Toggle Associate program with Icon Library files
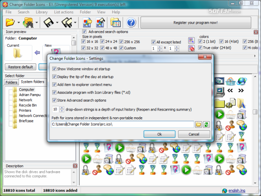 (x=54, y=92)
